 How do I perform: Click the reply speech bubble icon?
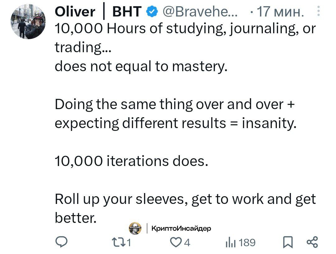tap(62, 242)
